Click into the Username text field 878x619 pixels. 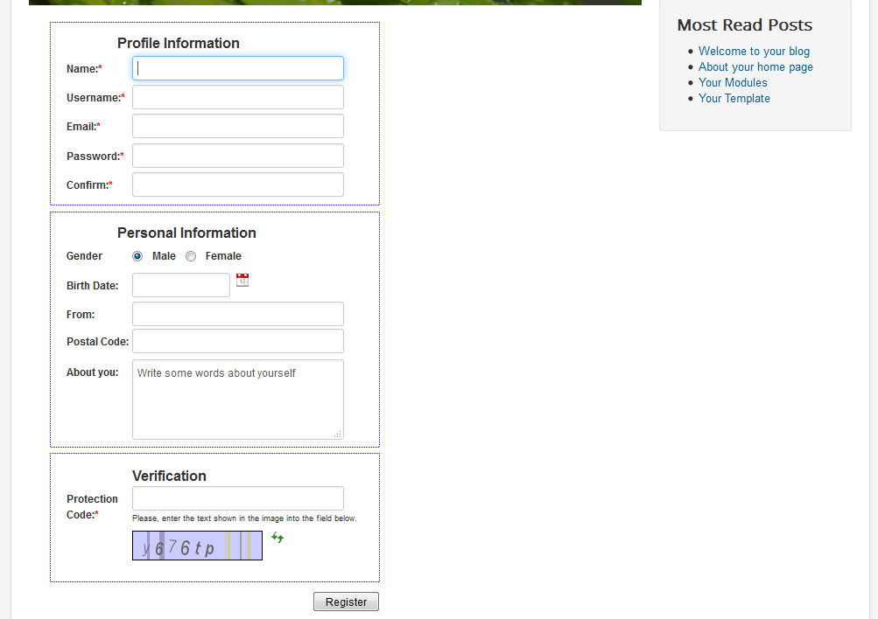click(238, 97)
